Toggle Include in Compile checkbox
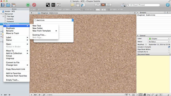Image resolution: width=171 pixels, height=96 pixels. tap(169, 47)
